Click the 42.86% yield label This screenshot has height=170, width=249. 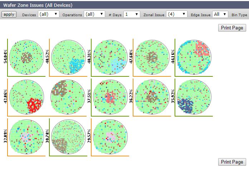coord(5,96)
